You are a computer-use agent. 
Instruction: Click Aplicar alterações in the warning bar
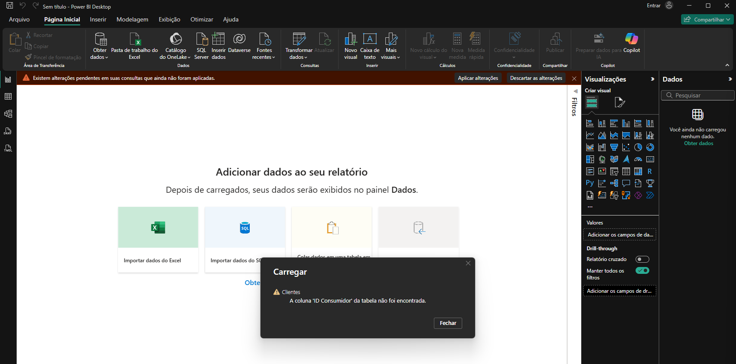click(478, 78)
